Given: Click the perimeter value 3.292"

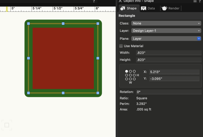Looking at the screenshot, I should (141, 104).
